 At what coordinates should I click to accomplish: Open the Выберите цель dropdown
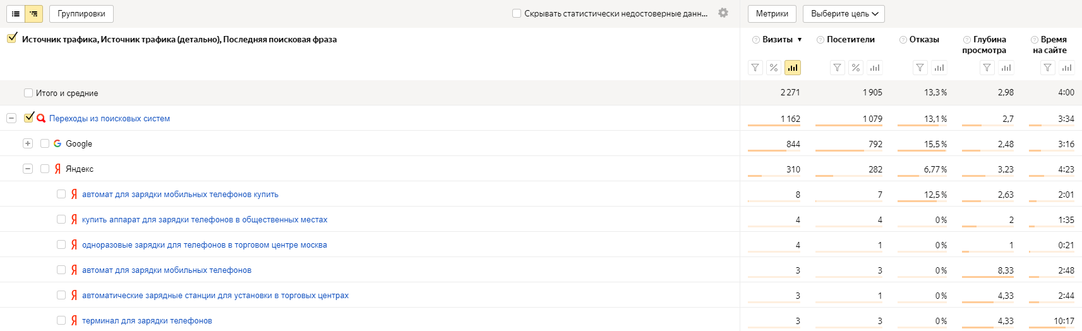pyautogui.click(x=844, y=13)
